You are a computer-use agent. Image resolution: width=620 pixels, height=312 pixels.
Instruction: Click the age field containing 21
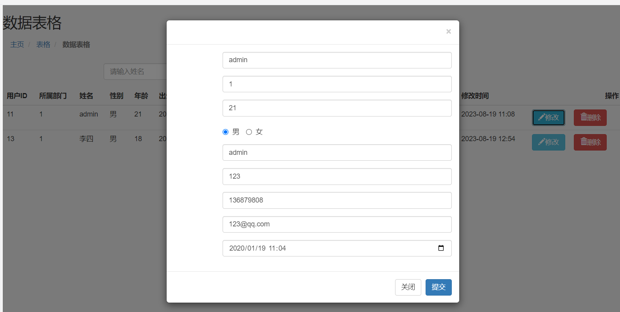337,108
